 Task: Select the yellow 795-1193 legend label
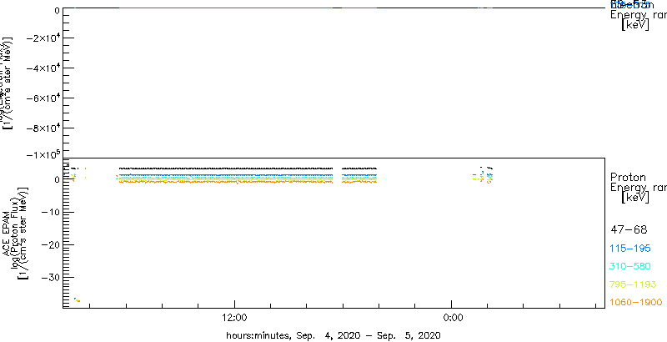(x=634, y=284)
